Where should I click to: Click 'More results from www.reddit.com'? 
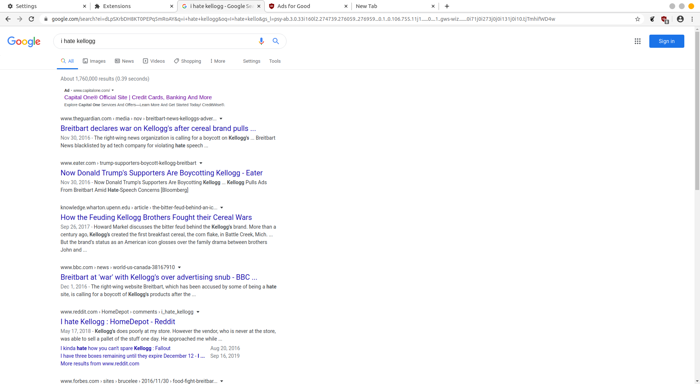pyautogui.click(x=100, y=364)
